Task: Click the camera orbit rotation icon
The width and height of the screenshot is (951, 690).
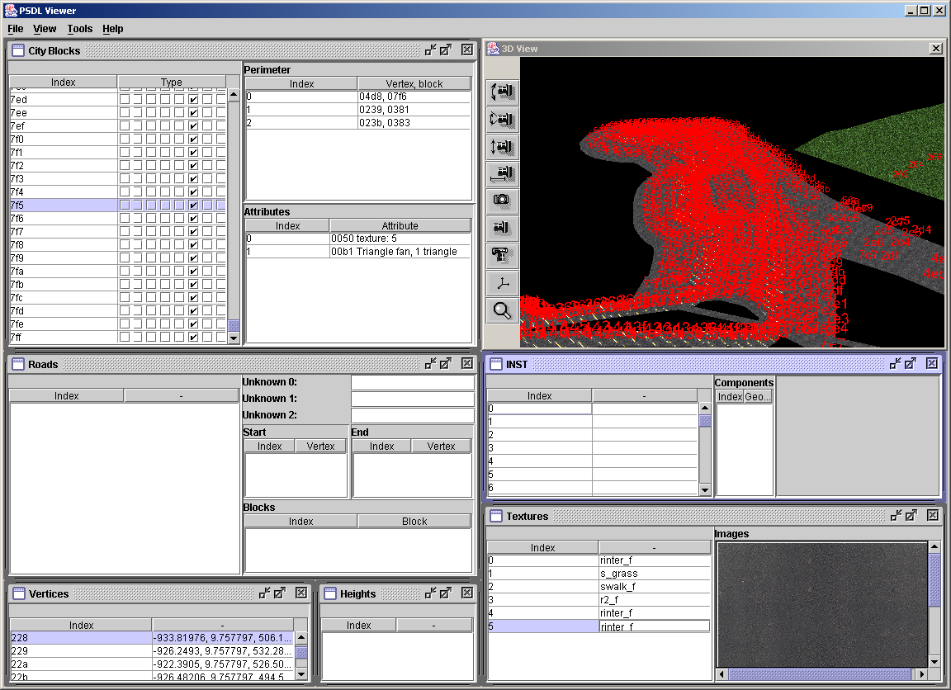Action: [x=502, y=119]
